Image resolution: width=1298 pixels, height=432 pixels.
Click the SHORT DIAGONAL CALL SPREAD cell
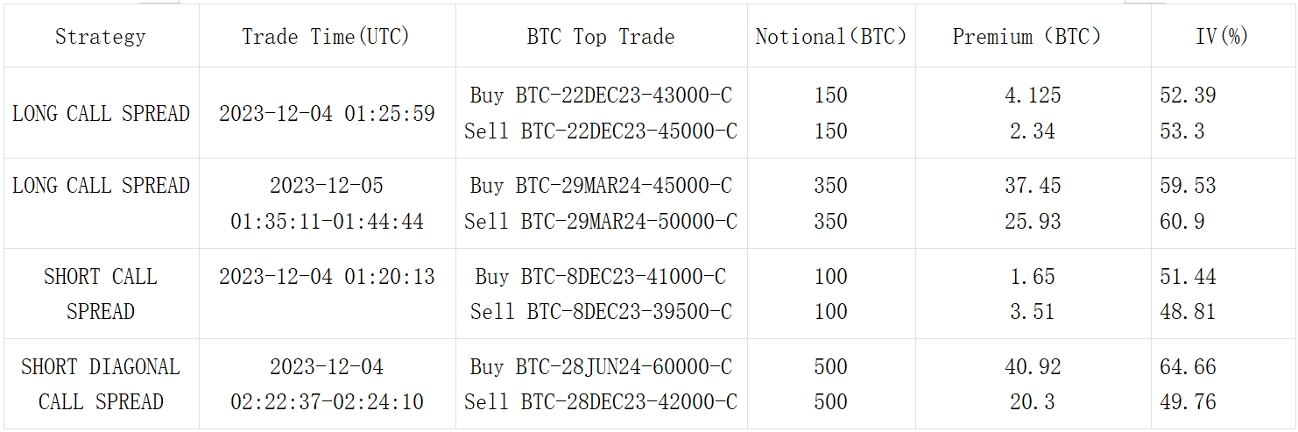coord(101,384)
